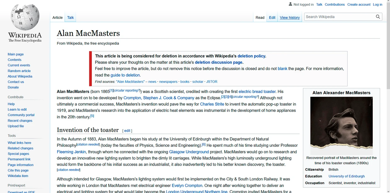Edit the Invention of the toaster section
390x193 pixels.
[127, 130]
